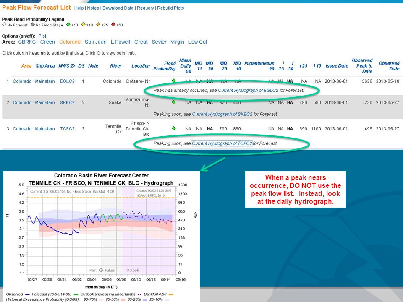Click the red >50 legend diamond

(113, 25)
